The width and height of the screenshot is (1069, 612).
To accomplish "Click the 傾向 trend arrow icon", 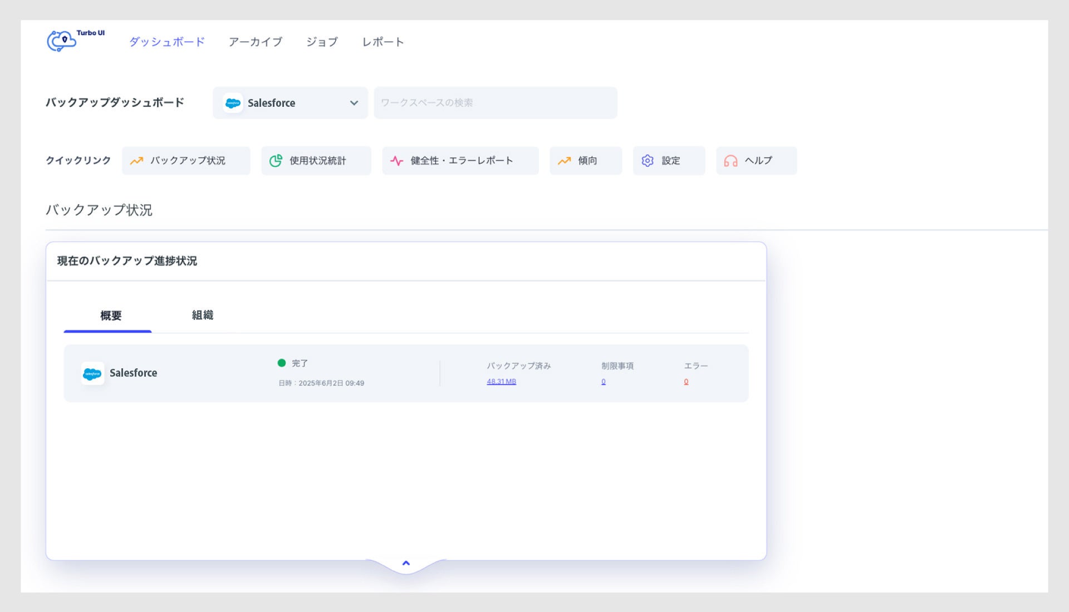I will [x=564, y=161].
